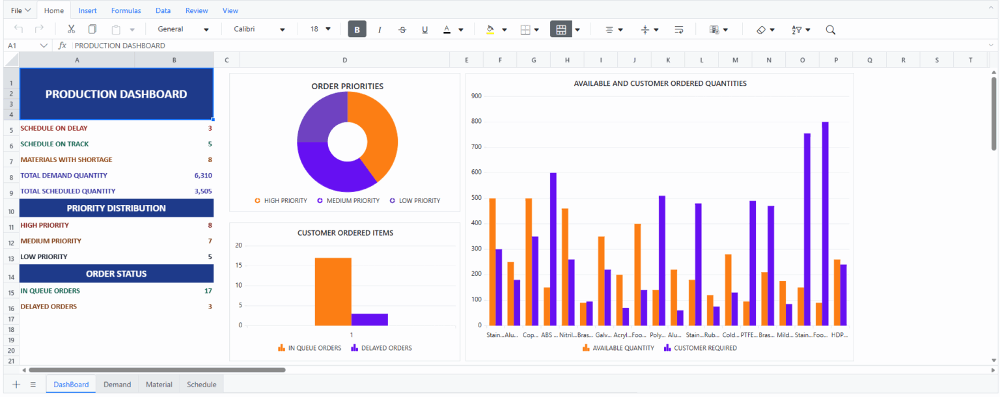Switch to the Formulas tab
The height and width of the screenshot is (397, 1000).
pyautogui.click(x=126, y=10)
